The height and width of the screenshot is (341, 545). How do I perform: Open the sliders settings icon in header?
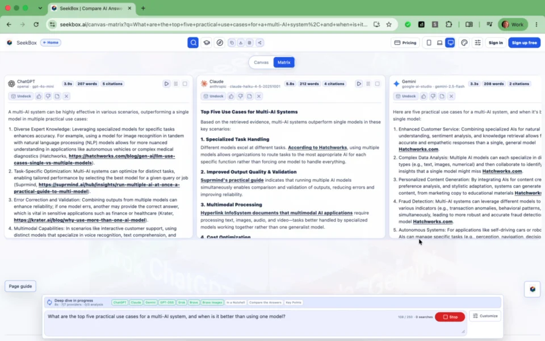477,43
